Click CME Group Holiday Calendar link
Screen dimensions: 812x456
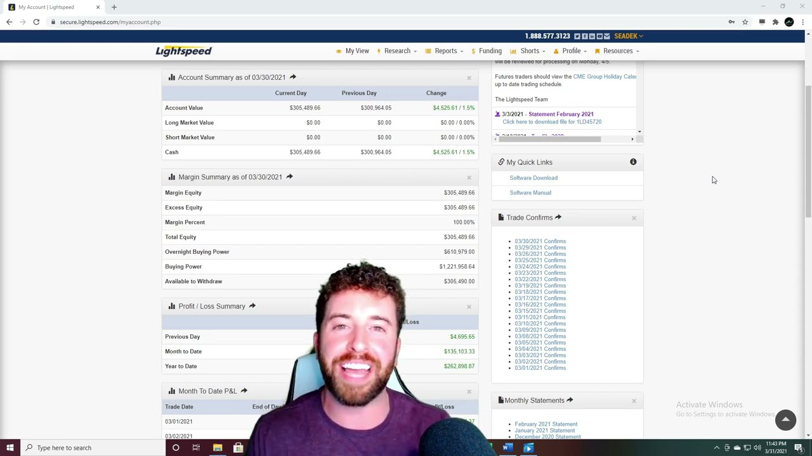pyautogui.click(x=605, y=77)
